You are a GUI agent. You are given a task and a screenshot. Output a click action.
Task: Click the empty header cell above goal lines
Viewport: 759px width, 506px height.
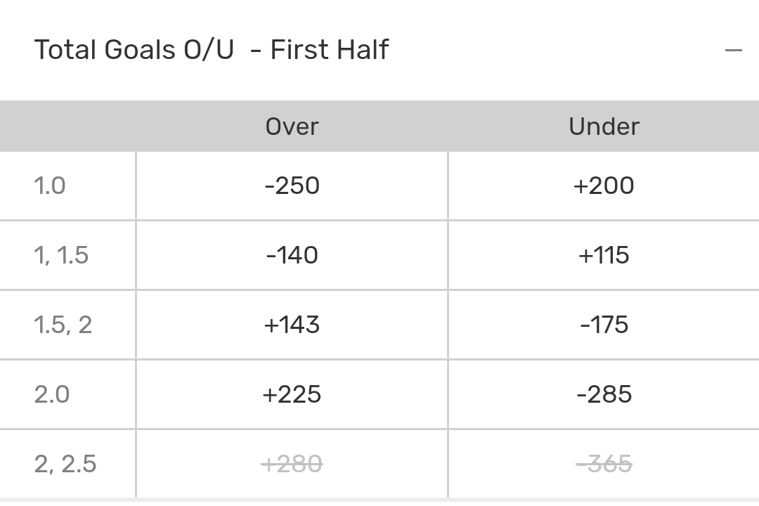67,126
